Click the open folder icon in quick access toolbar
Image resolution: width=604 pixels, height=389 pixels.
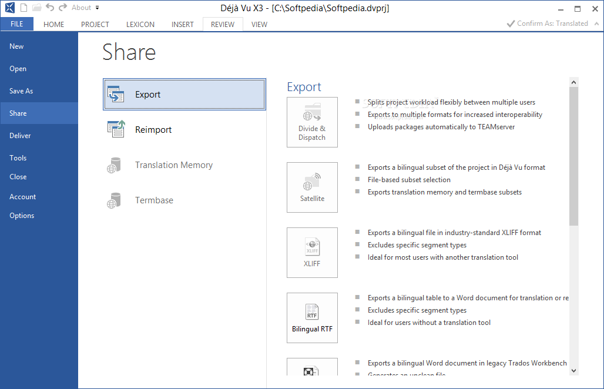pyautogui.click(x=36, y=8)
